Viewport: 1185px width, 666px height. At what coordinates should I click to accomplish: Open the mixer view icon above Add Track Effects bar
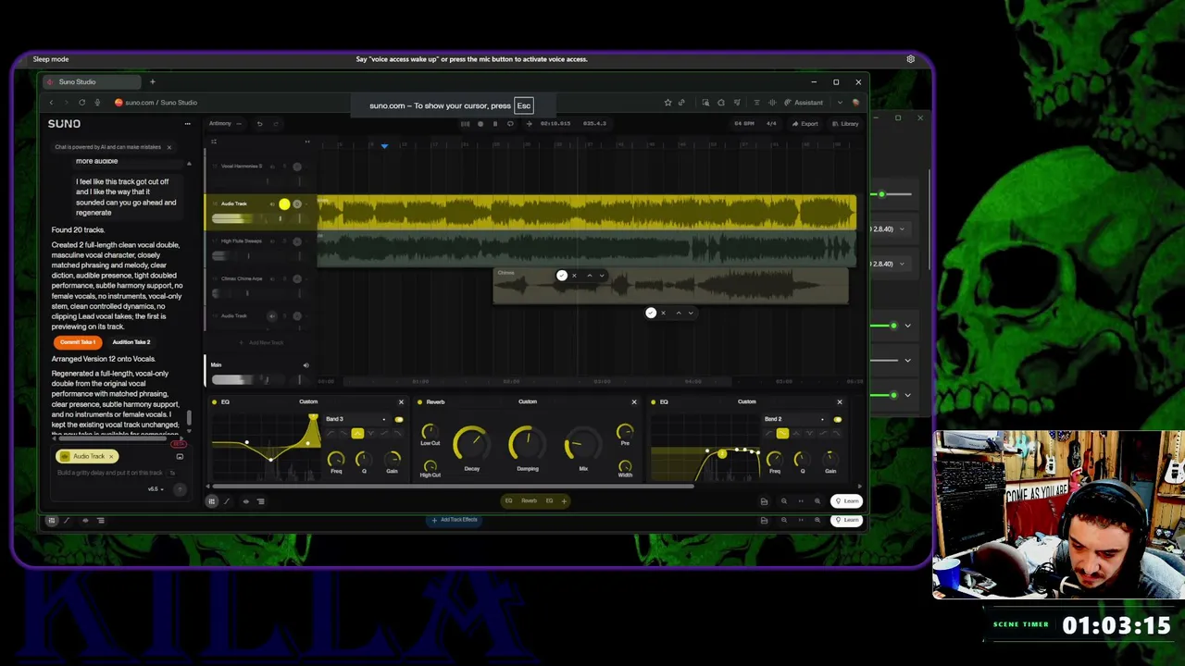pyautogui.click(x=211, y=501)
